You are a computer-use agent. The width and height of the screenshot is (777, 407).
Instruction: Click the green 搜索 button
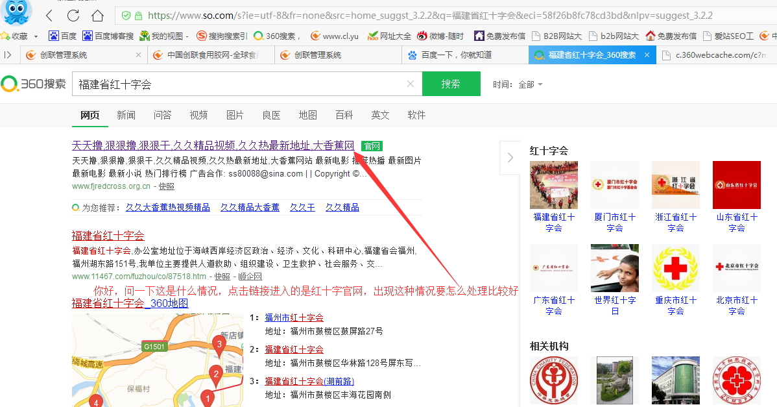click(451, 84)
